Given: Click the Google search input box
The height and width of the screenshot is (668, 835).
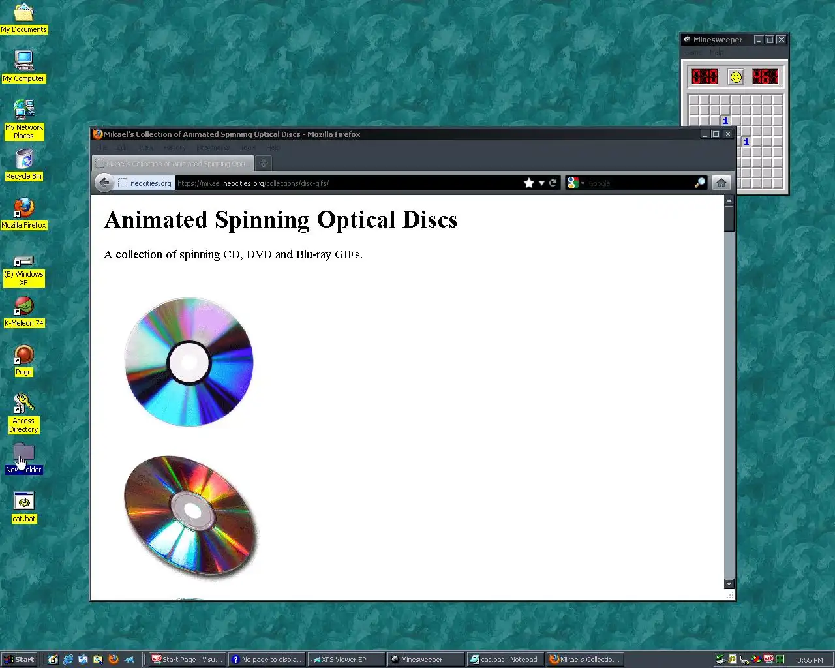Looking at the screenshot, I should [638, 183].
